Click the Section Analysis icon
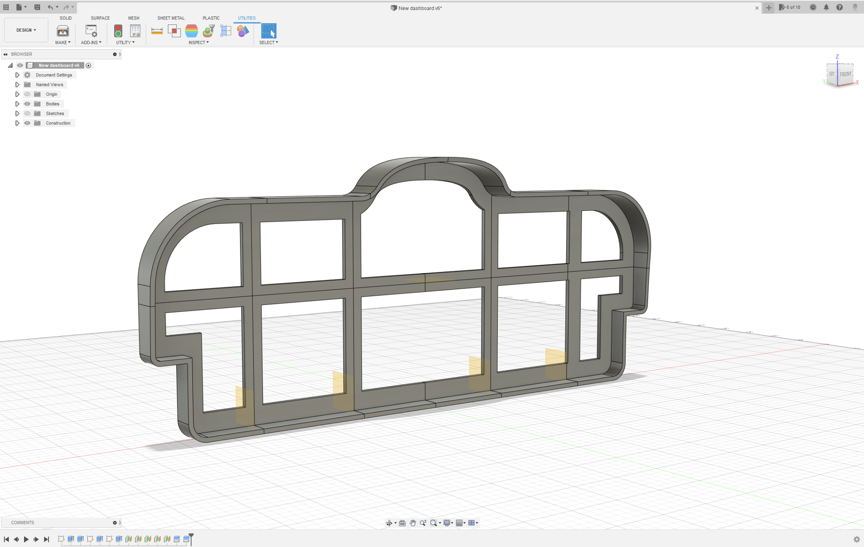Viewport: 864px width, 547px height. 226,31
